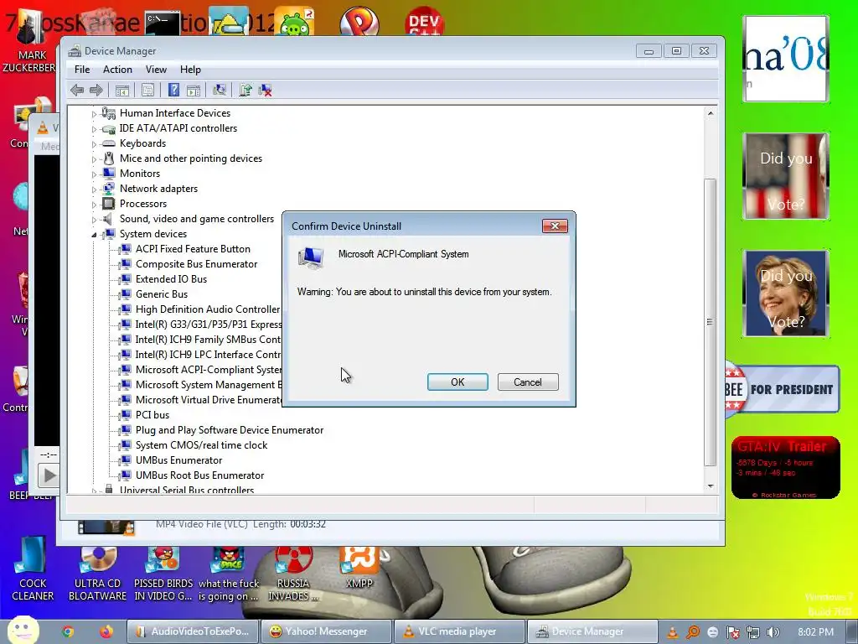Click the network tray icon
Image resolution: width=858 pixels, height=644 pixels.
753,632
